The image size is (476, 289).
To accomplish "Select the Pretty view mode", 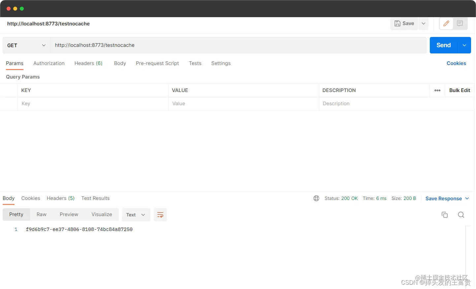I will pos(16,214).
